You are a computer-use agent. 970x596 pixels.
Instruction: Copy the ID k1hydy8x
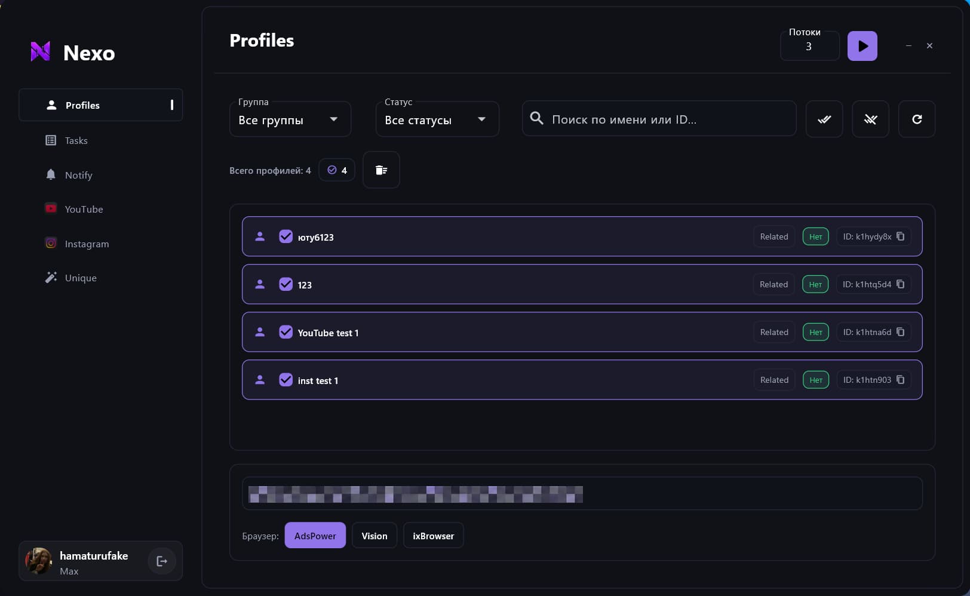900,236
